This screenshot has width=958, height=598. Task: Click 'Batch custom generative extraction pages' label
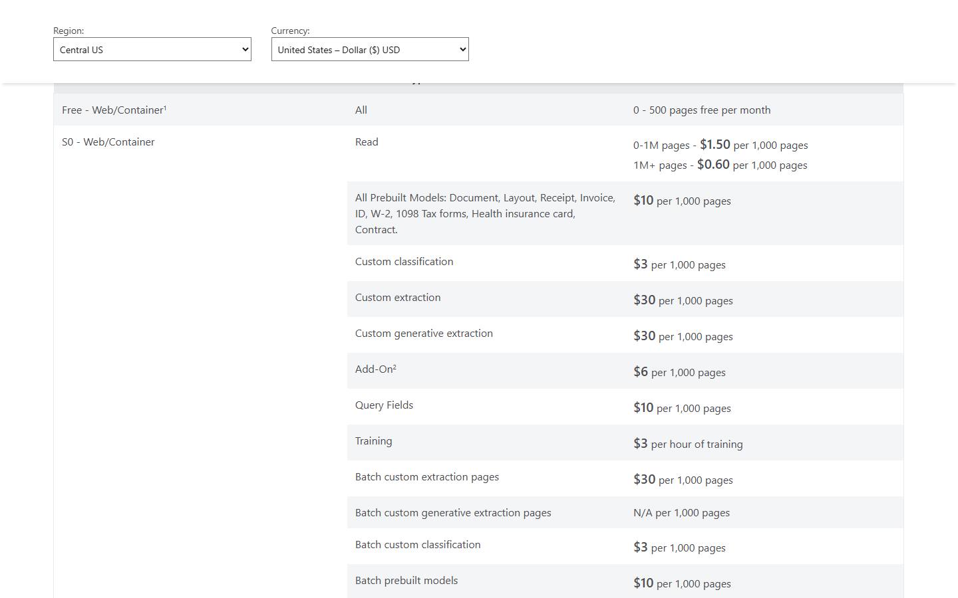453,512
